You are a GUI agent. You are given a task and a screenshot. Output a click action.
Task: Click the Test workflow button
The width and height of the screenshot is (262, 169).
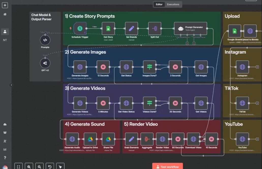coord(167,166)
